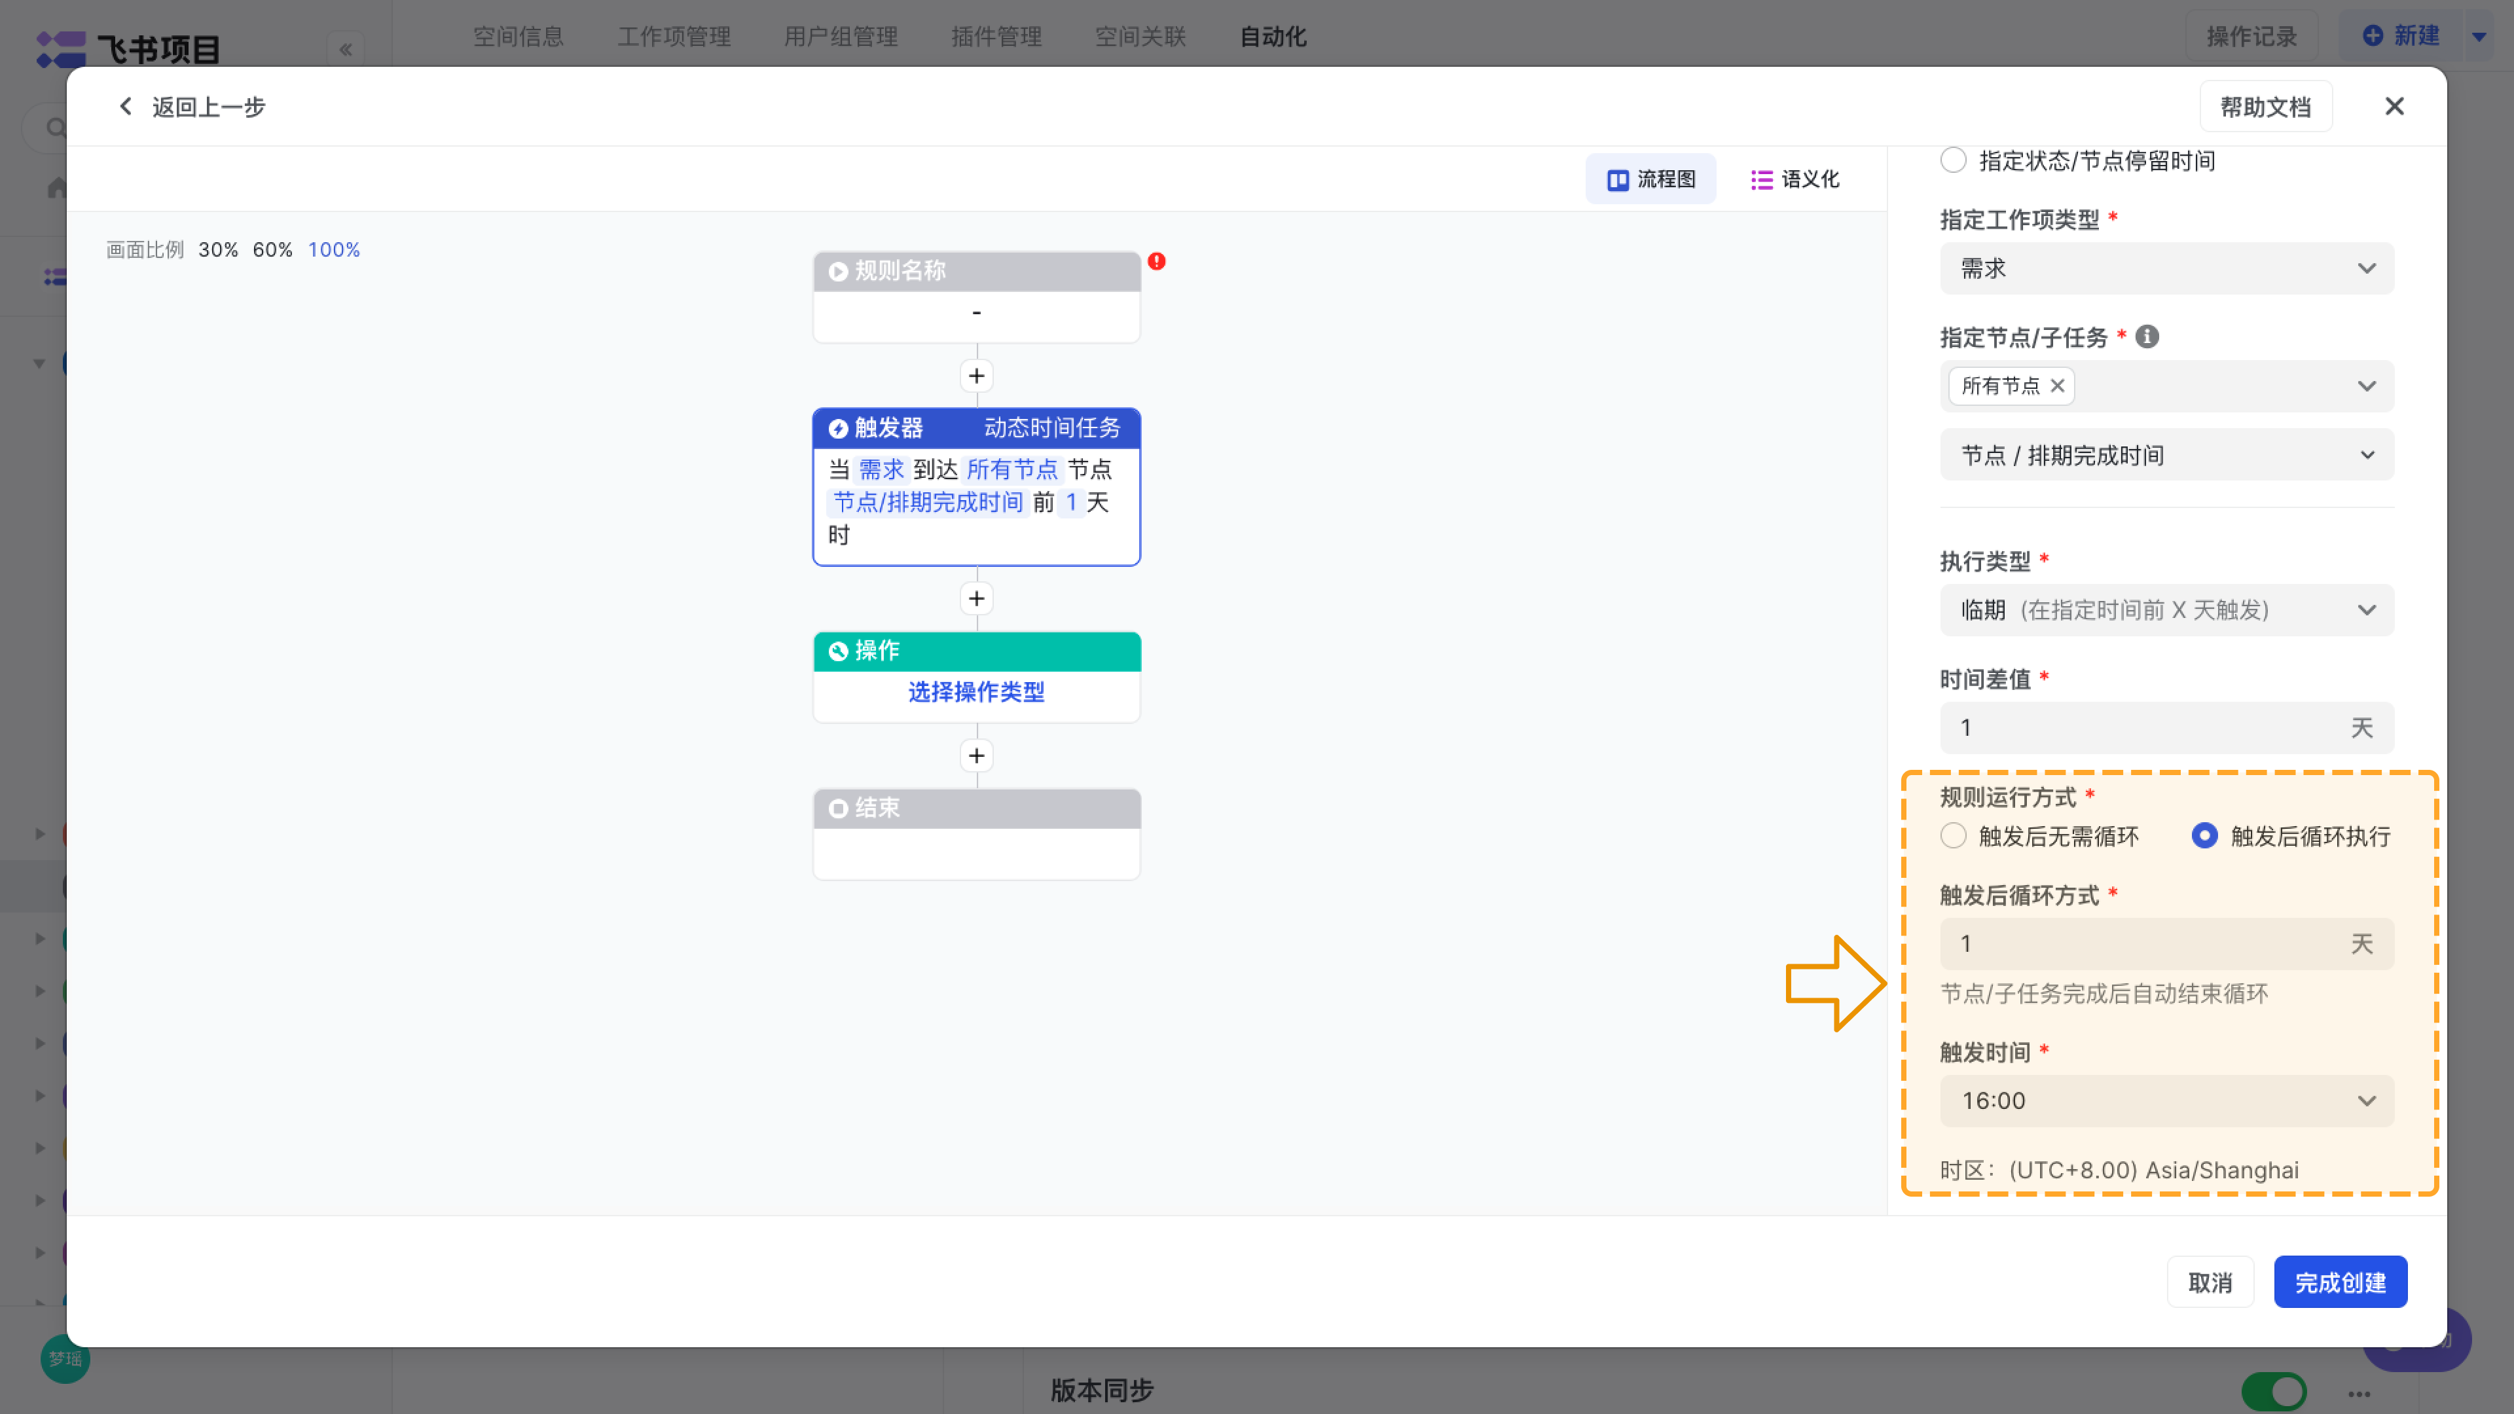Set canvas zoom to 30%
Screen dimensions: 2514x1414
click(x=217, y=250)
